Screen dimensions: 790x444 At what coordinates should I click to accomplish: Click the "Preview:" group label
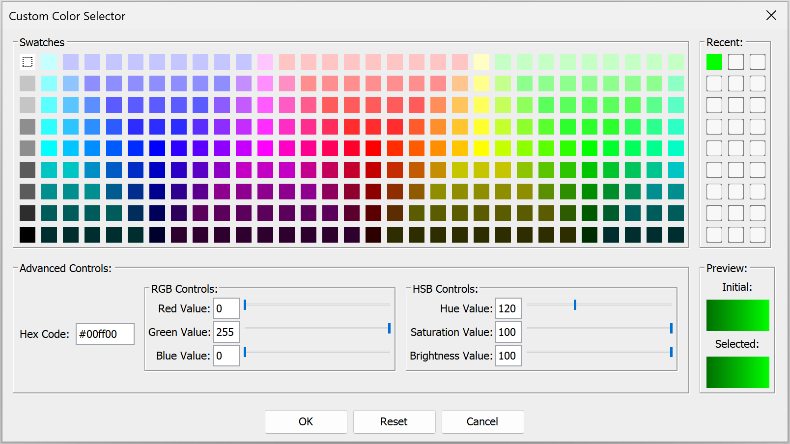[x=727, y=268]
